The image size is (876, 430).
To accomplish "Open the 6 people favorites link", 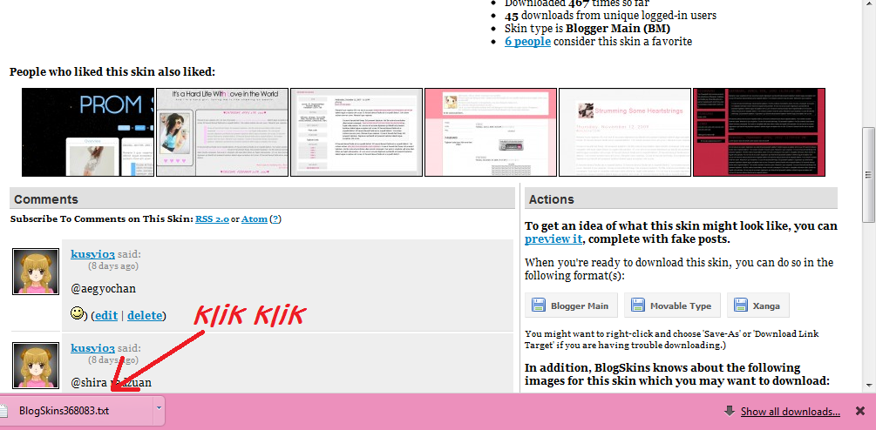I will click(x=527, y=41).
